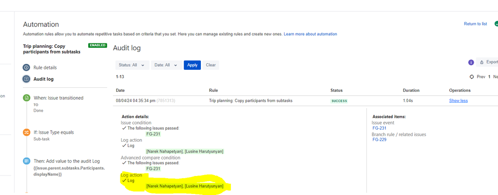
Task: Open the Rule details section
Action: click(x=45, y=68)
